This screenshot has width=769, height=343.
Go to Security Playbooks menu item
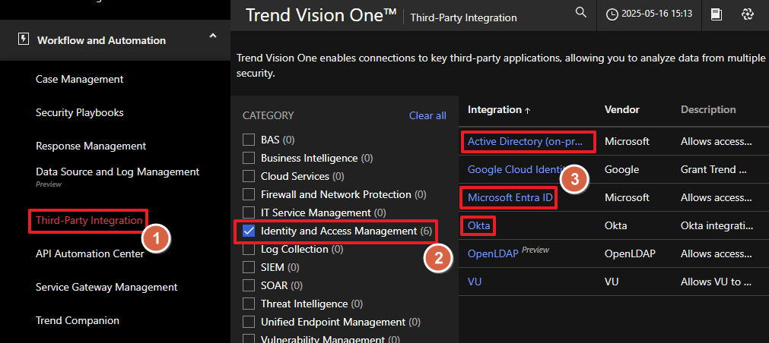(79, 112)
